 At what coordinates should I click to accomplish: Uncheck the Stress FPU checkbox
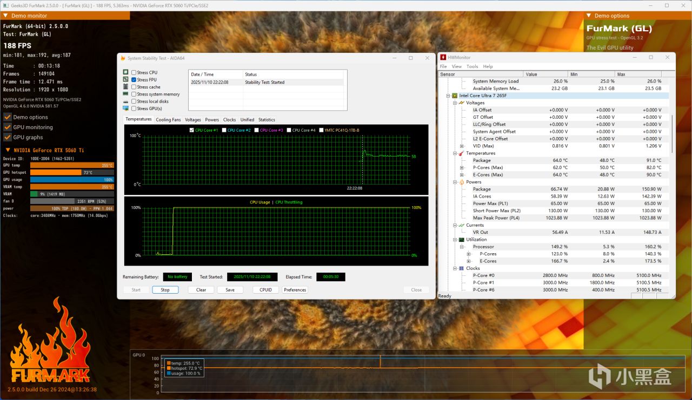tap(134, 79)
